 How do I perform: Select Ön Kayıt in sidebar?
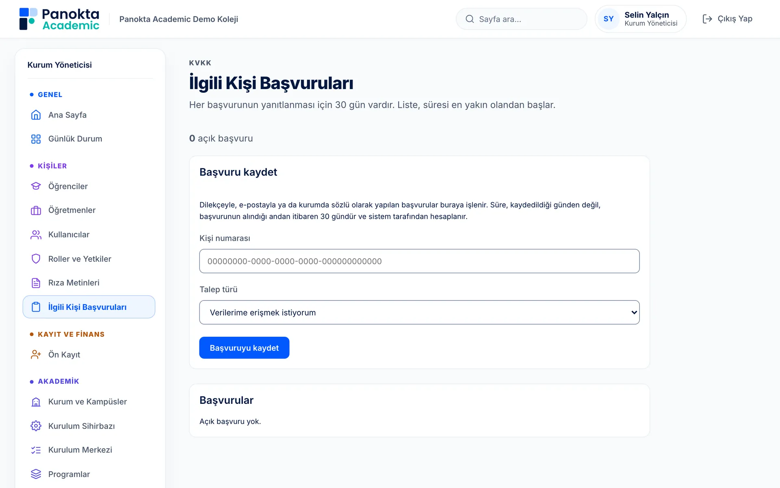89,355
